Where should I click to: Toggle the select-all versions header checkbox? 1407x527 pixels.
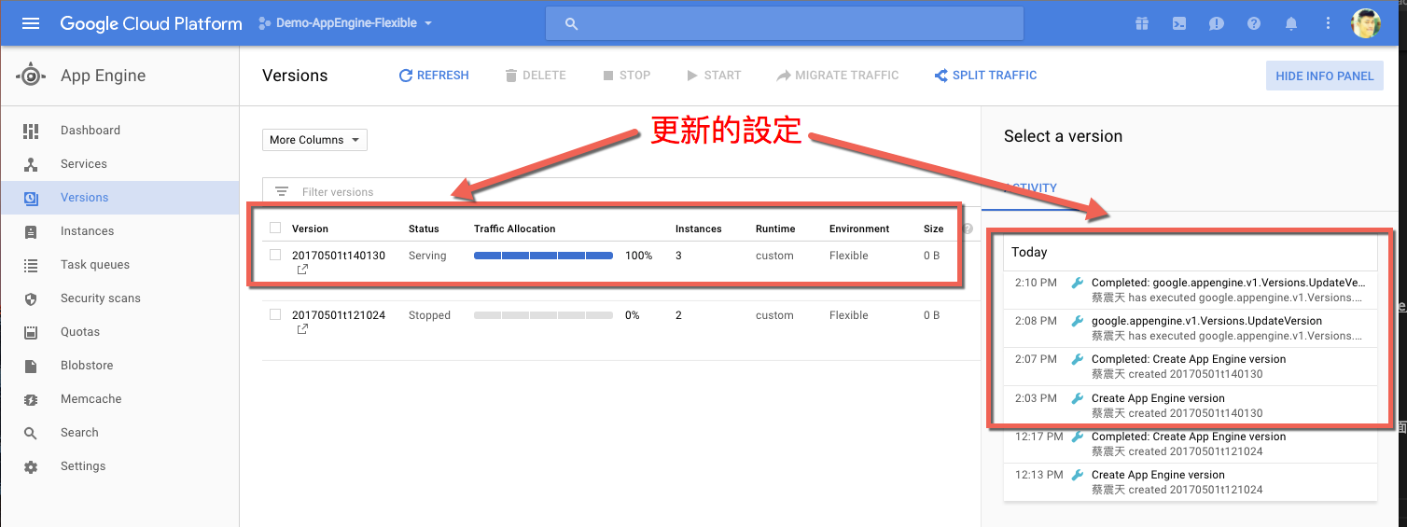275,228
